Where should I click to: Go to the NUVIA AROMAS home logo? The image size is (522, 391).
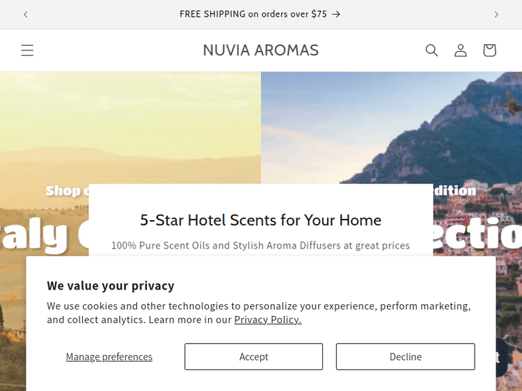[x=261, y=50]
